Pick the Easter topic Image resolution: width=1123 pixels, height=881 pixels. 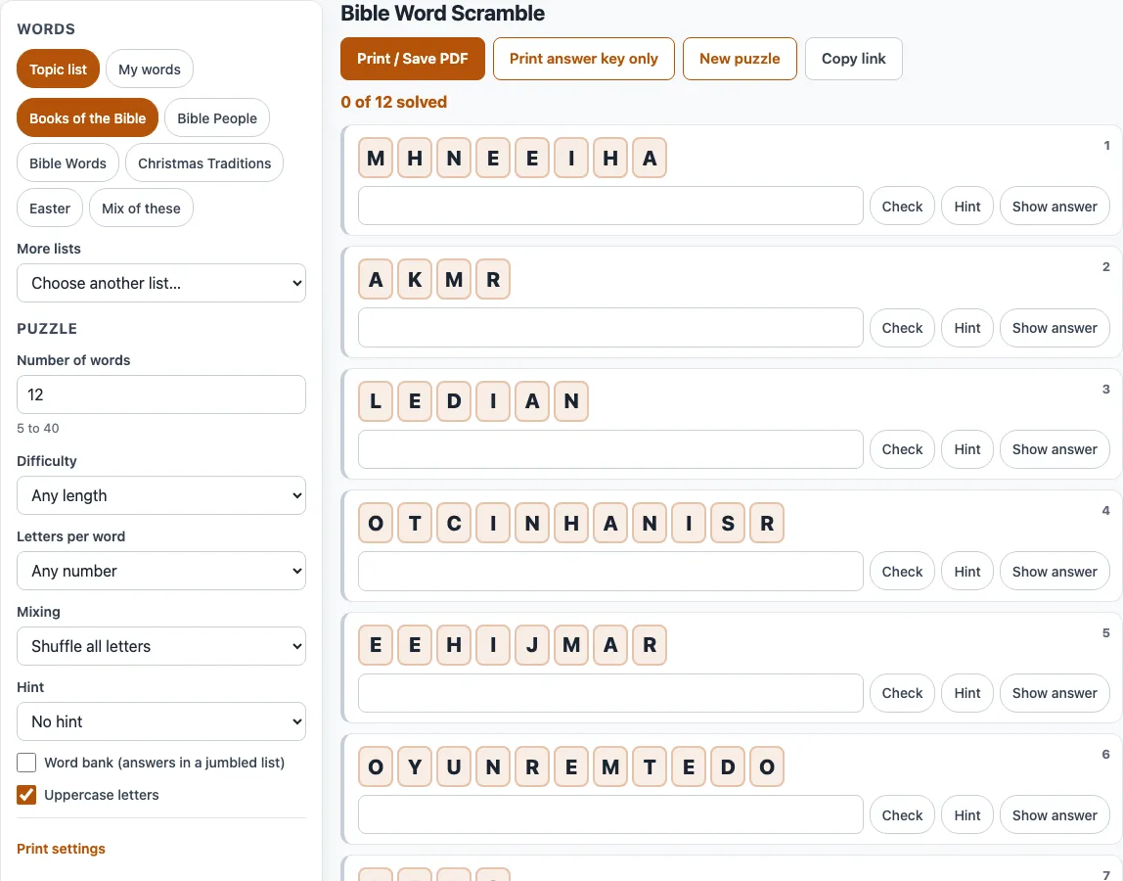tap(50, 208)
